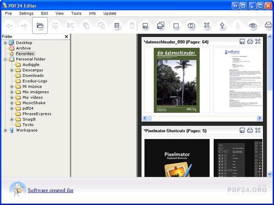Click the open folder toolbar button
274x205 pixels.
[40, 26]
